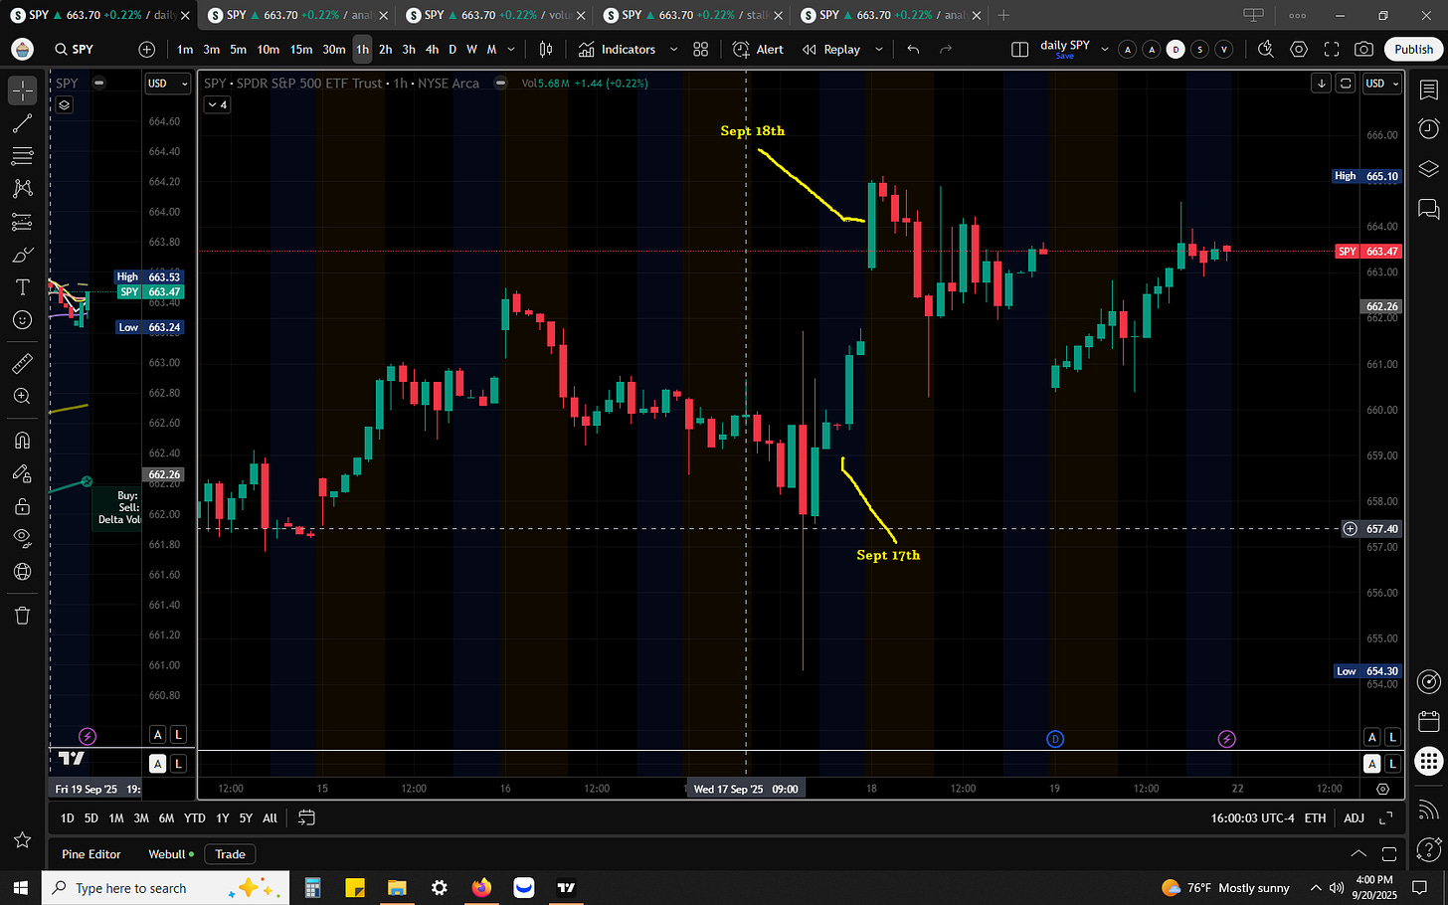
Task: Select the crosshair cursor tool
Action: tap(22, 90)
